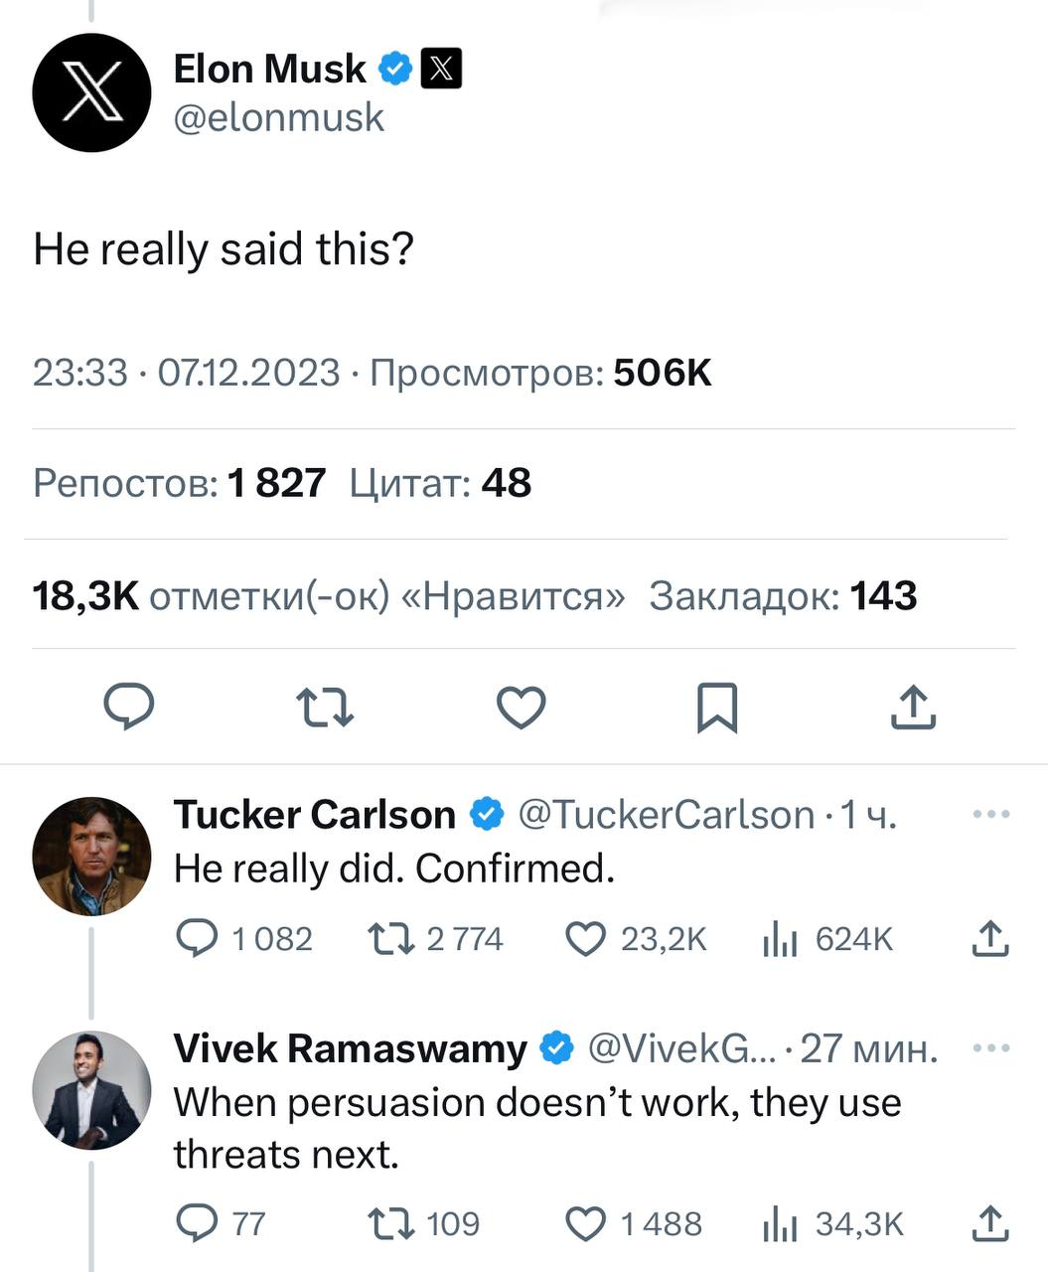This screenshot has width=1048, height=1272.
Task: Reply to Tucker Carlson's comment
Action: tap(197, 938)
